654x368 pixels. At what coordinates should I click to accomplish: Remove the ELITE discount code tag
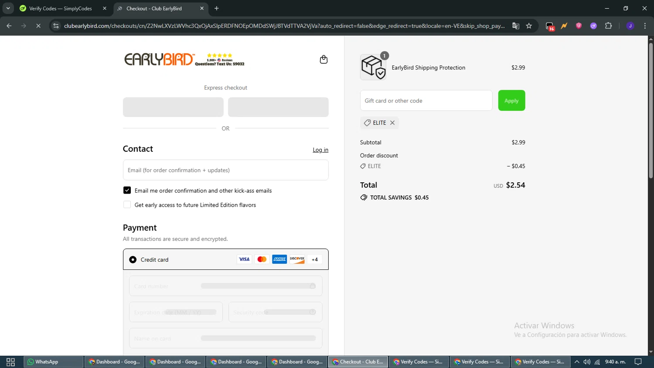tap(392, 123)
